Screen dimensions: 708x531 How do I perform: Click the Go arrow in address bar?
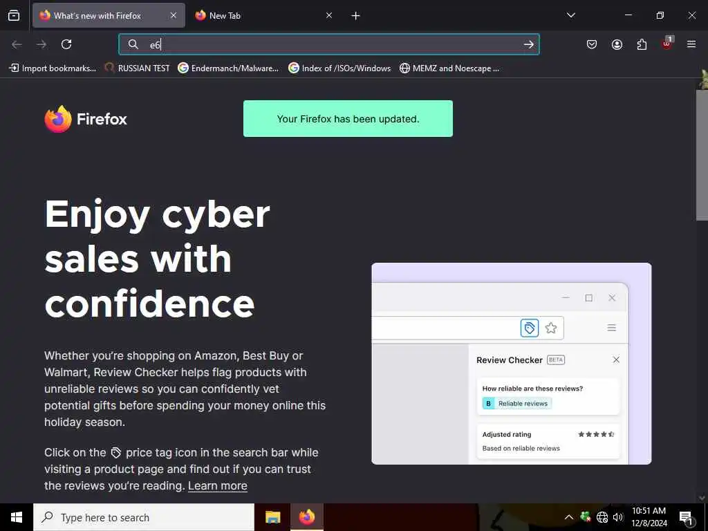(x=528, y=44)
